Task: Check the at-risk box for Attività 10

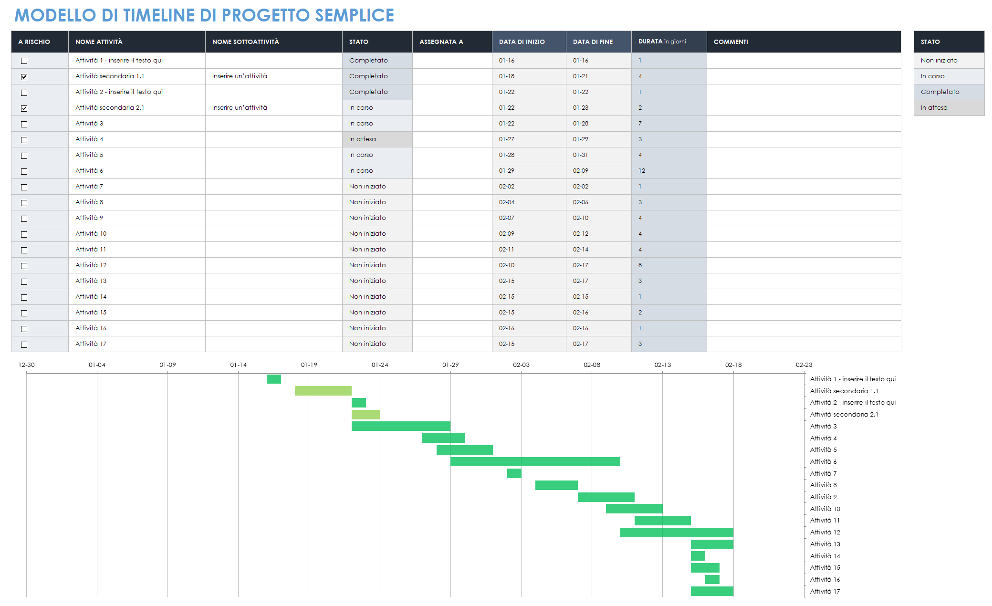Action: pos(24,234)
